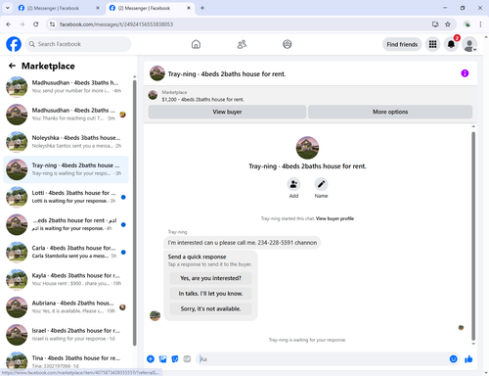Click Add people icon
This screenshot has height=376, width=489.
coord(293,184)
